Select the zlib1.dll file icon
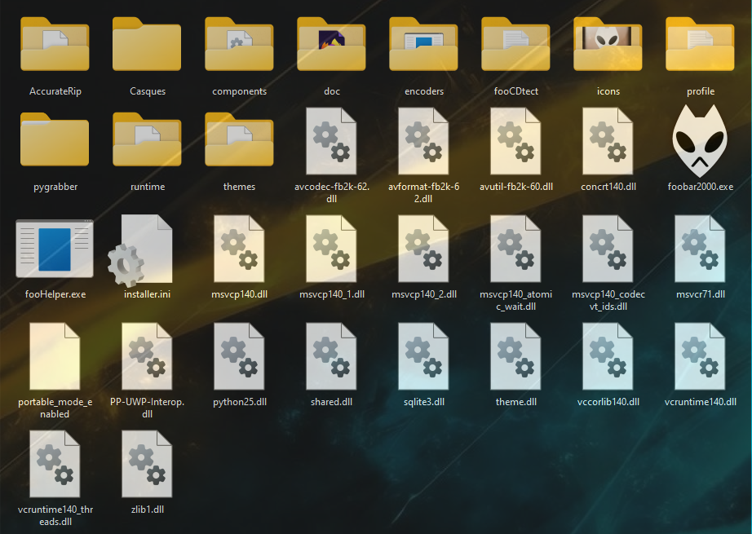The height and width of the screenshot is (534, 752). point(147,464)
